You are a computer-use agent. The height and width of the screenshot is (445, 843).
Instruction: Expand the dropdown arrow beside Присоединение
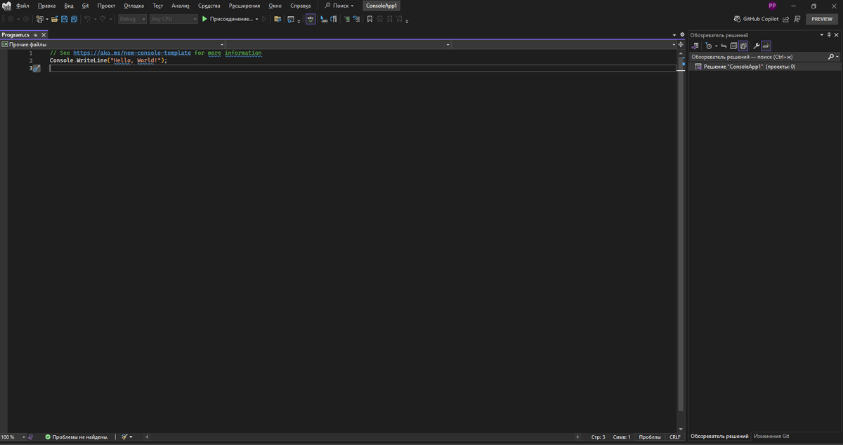(x=257, y=19)
